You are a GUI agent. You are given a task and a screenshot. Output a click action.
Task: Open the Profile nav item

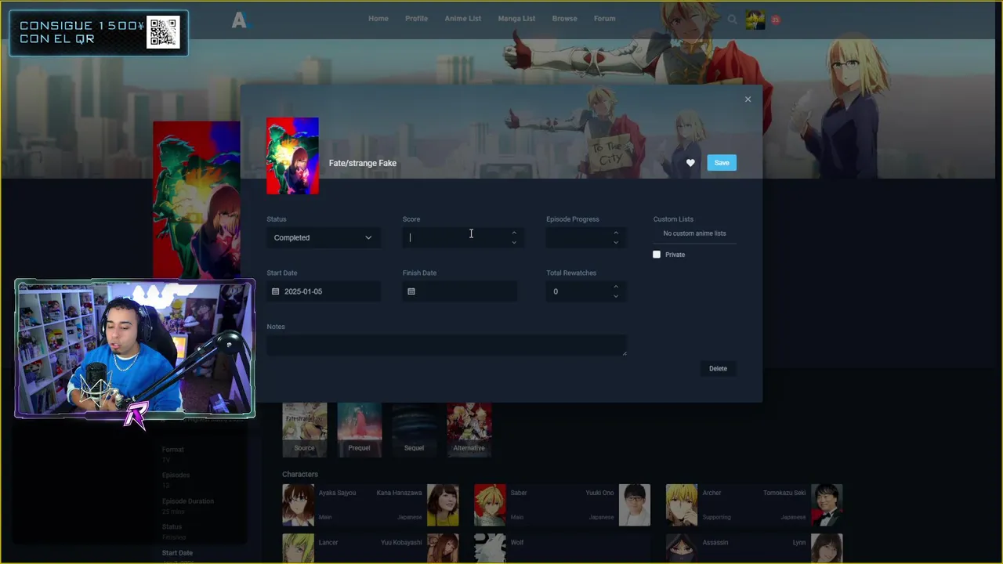(416, 19)
